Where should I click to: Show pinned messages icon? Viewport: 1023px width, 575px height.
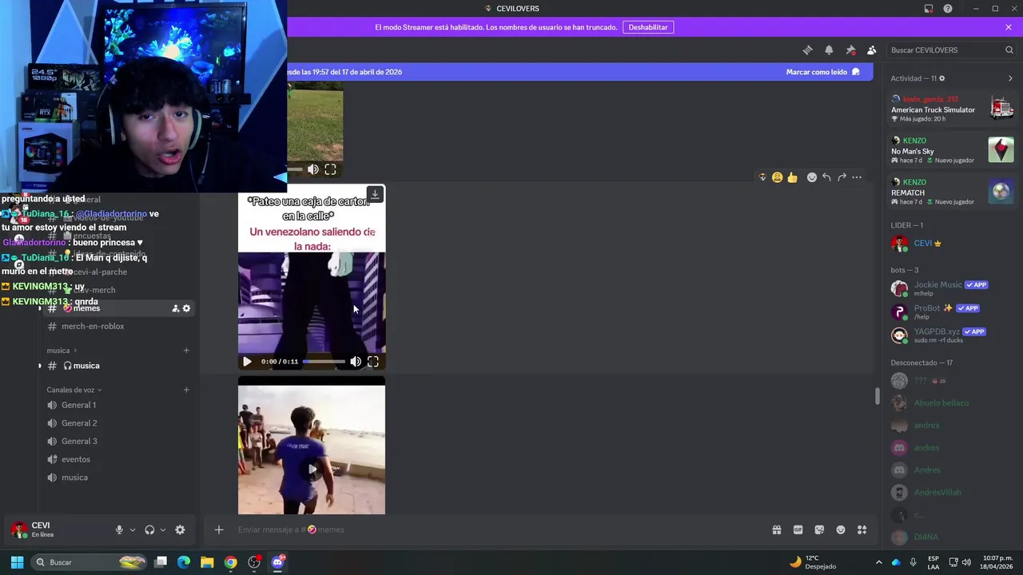[x=850, y=50]
